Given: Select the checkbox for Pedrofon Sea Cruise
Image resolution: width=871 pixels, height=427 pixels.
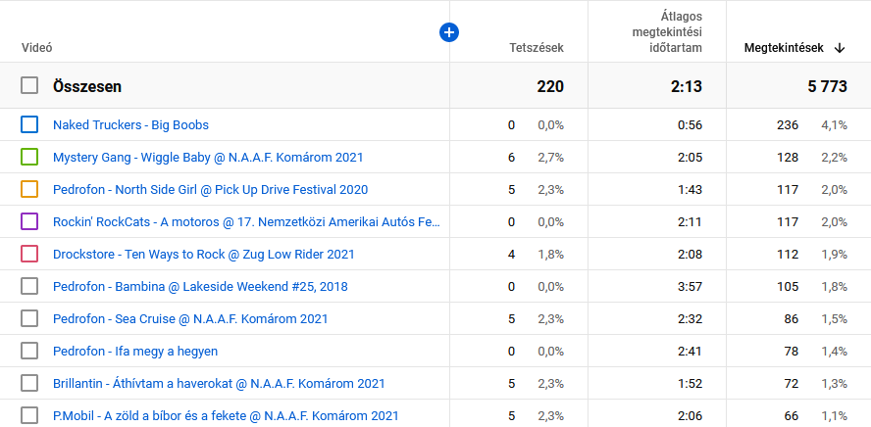Looking at the screenshot, I should [x=29, y=318].
